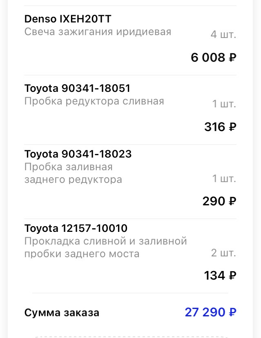Click the 134 ₽ price label
This screenshot has width=261, height=338.
click(x=220, y=276)
